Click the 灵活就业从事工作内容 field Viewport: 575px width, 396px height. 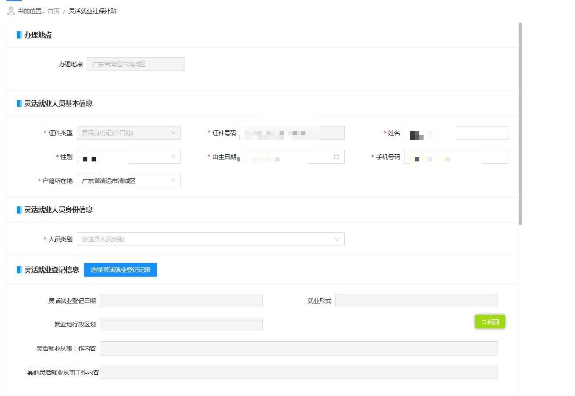pyautogui.click(x=299, y=349)
